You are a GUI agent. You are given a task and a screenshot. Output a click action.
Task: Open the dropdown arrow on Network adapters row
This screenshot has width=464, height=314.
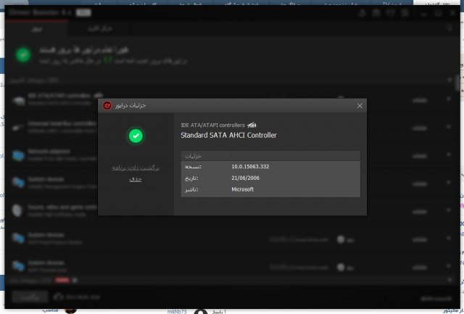click(449, 154)
